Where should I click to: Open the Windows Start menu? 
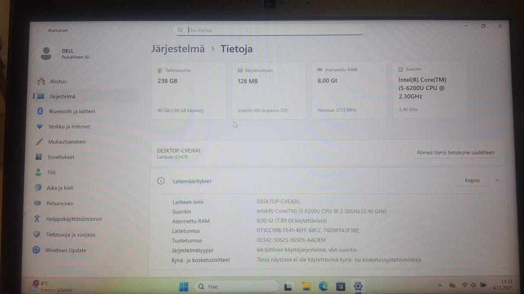pos(184,286)
